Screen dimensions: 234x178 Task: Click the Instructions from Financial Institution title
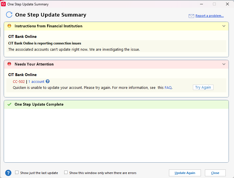[x=49, y=26]
